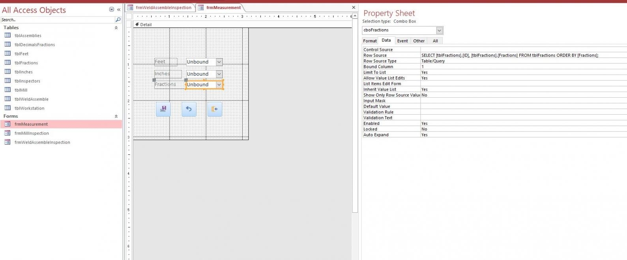Switch to Format tab in Property Sheet

pos(370,41)
